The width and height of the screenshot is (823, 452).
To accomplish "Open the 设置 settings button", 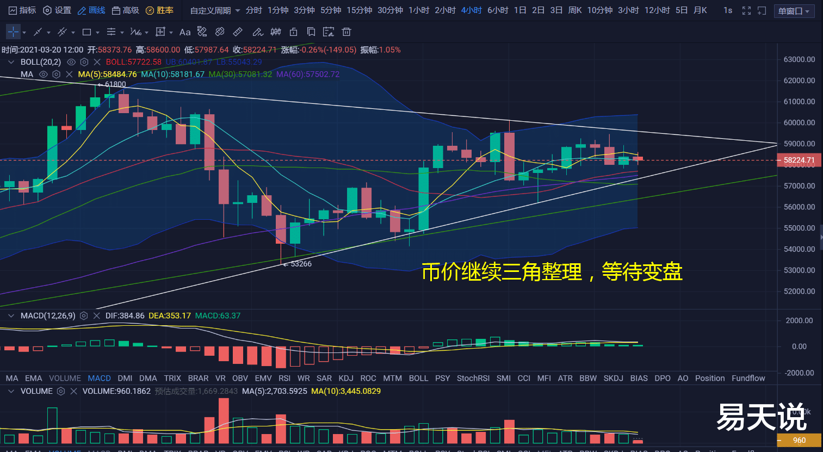I will 57,10.
